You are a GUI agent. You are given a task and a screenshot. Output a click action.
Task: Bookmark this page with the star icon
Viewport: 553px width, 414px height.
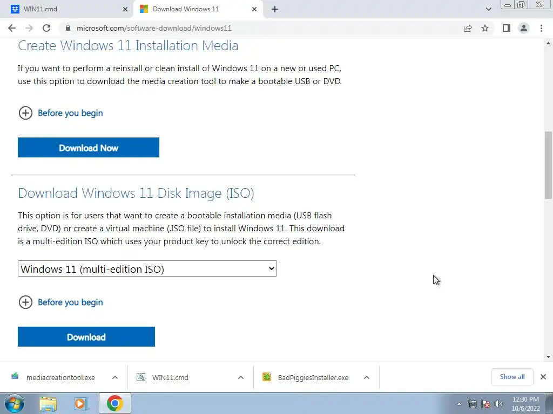tap(485, 28)
